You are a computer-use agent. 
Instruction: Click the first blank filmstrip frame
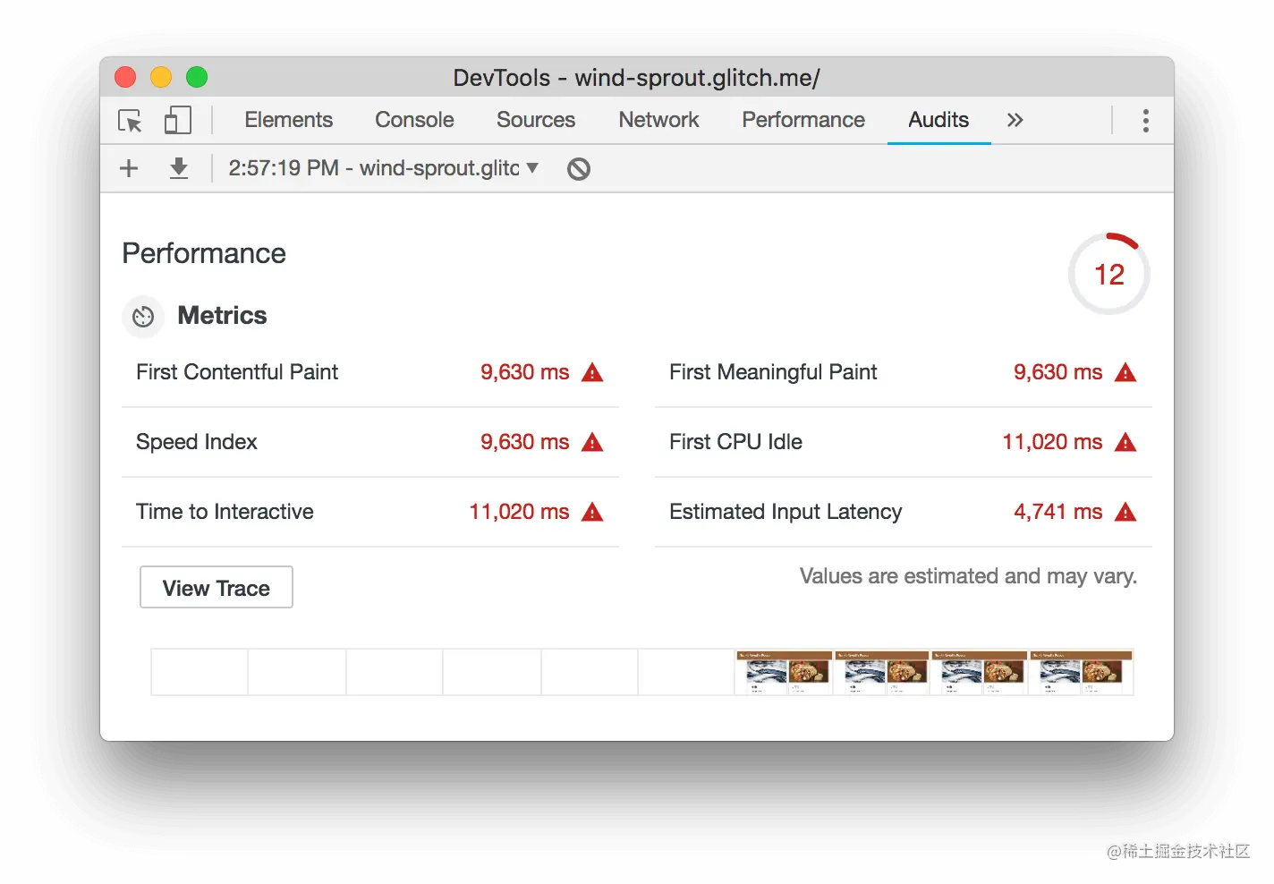point(200,672)
